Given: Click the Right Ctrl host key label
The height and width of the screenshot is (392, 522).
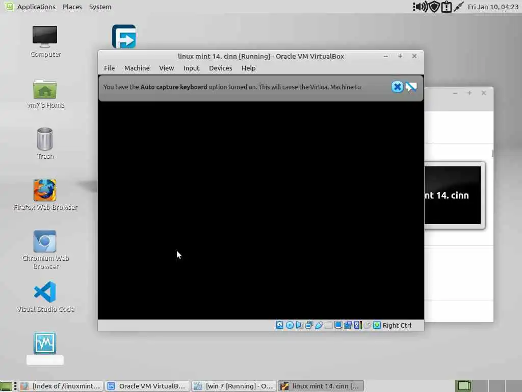Looking at the screenshot, I should pos(397,325).
